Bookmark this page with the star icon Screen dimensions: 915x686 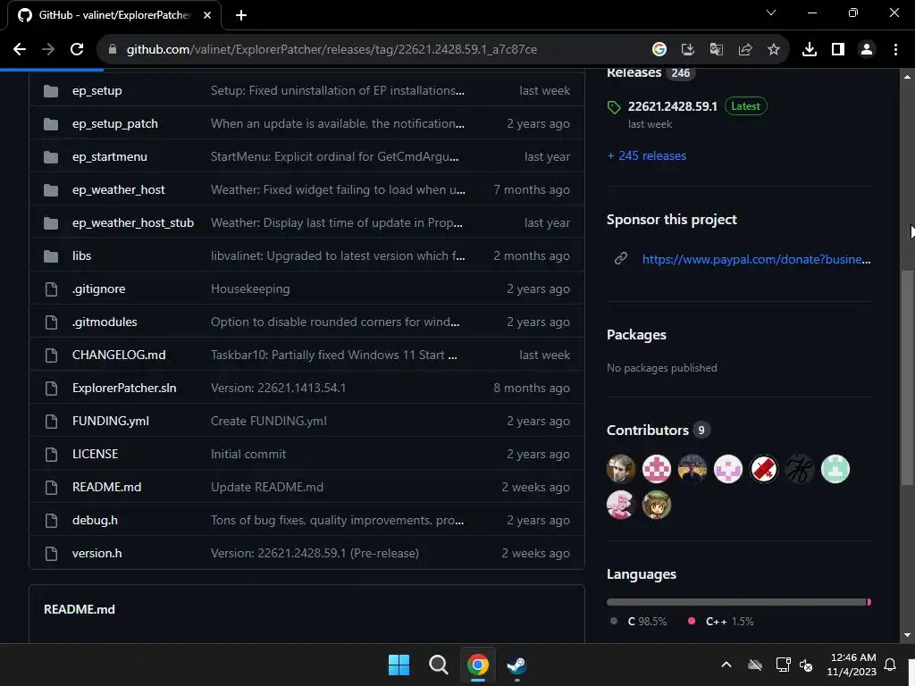pyautogui.click(x=773, y=50)
